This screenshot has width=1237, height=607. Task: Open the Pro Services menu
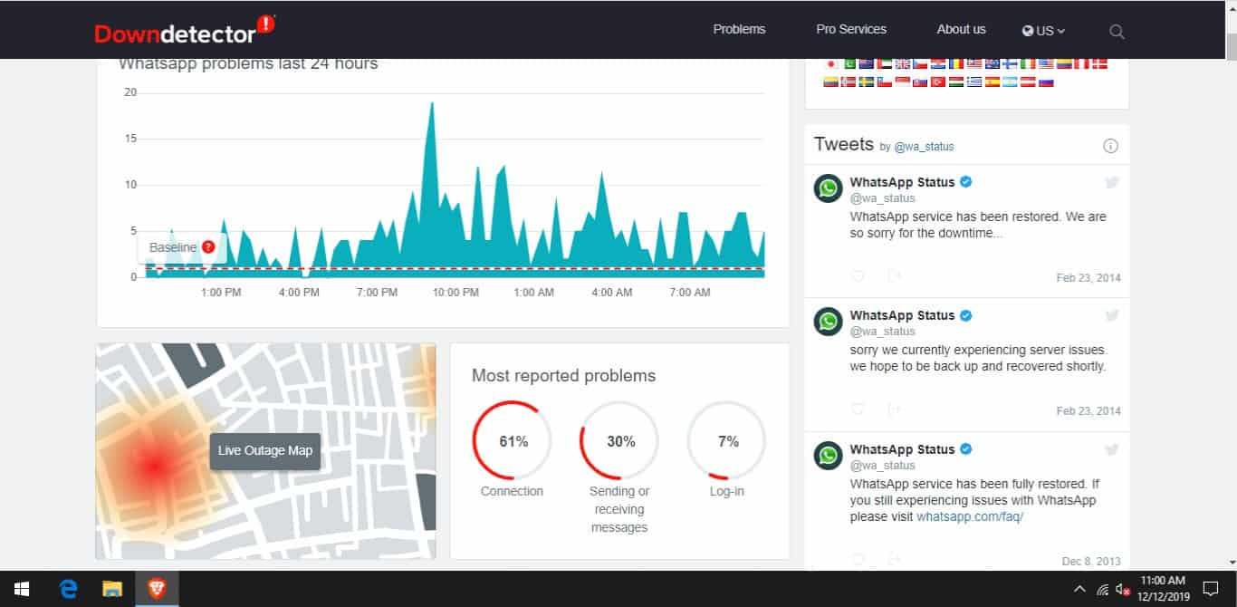(x=851, y=29)
